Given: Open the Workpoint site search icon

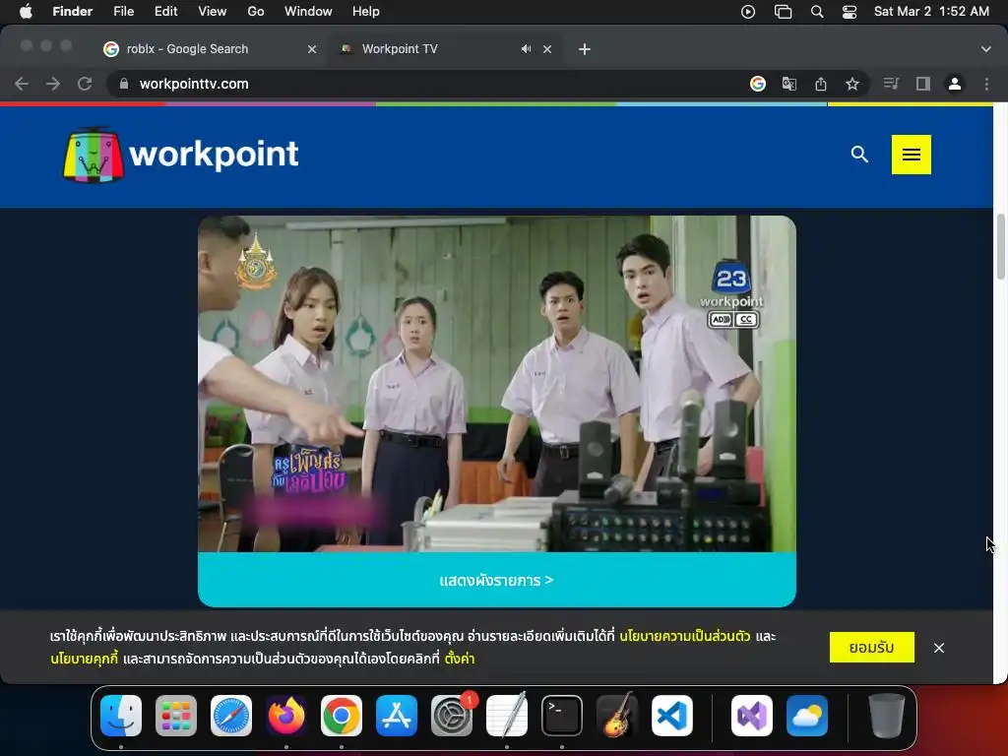Looking at the screenshot, I should coord(859,155).
